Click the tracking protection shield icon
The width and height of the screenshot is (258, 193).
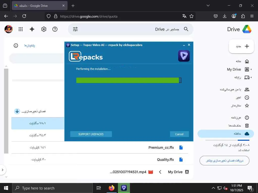pos(49,16)
